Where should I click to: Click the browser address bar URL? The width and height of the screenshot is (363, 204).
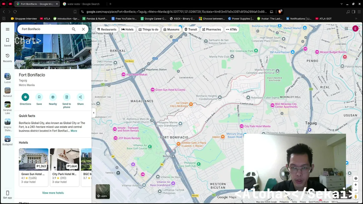[176, 12]
